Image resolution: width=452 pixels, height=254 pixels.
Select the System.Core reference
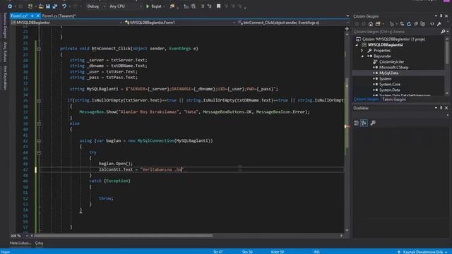[389, 84]
